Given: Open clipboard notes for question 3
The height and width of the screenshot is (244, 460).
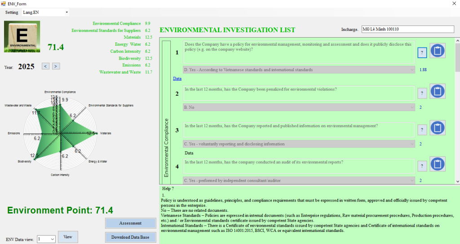Looking at the screenshot, I should tap(438, 128).
